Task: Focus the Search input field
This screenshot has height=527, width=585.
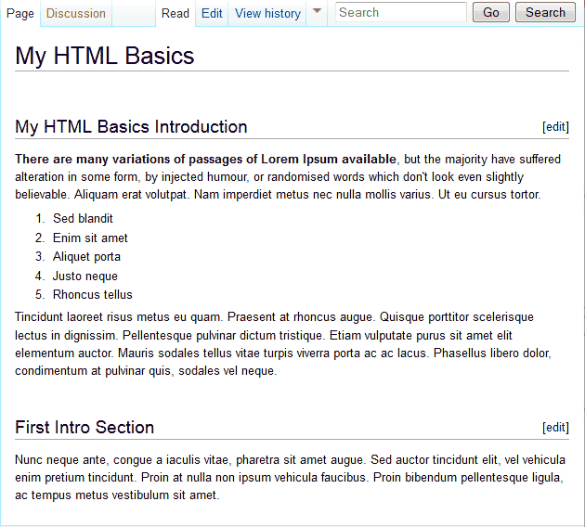Action: coord(400,12)
